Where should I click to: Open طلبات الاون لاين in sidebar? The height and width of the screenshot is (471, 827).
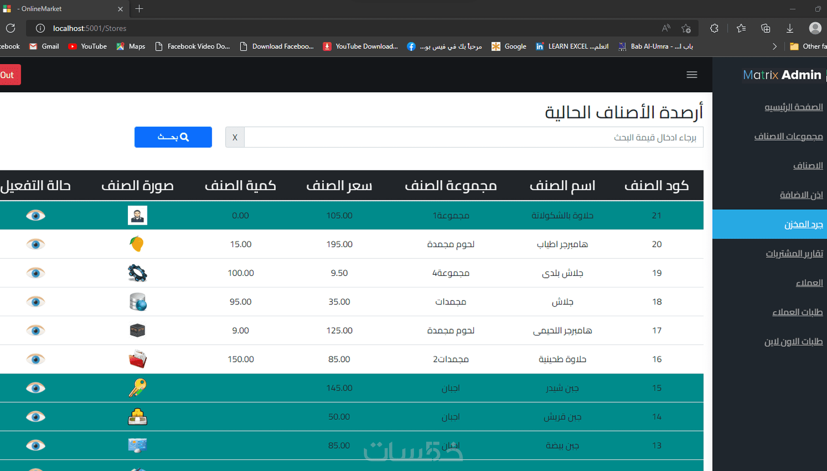pos(793,341)
